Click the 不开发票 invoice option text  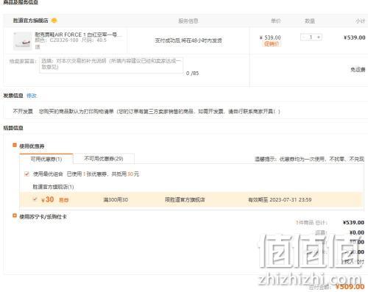point(23,112)
